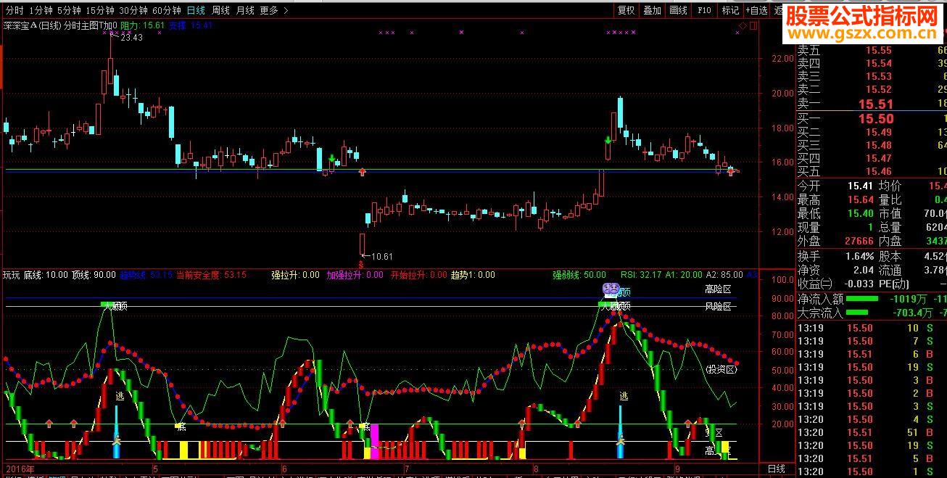The height and width of the screenshot is (478, 947).
Task: Click the 高险区 zone label
Action: 720,289
